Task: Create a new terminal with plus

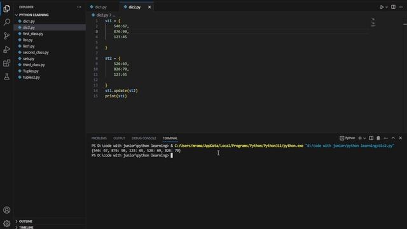Action: coord(360,138)
